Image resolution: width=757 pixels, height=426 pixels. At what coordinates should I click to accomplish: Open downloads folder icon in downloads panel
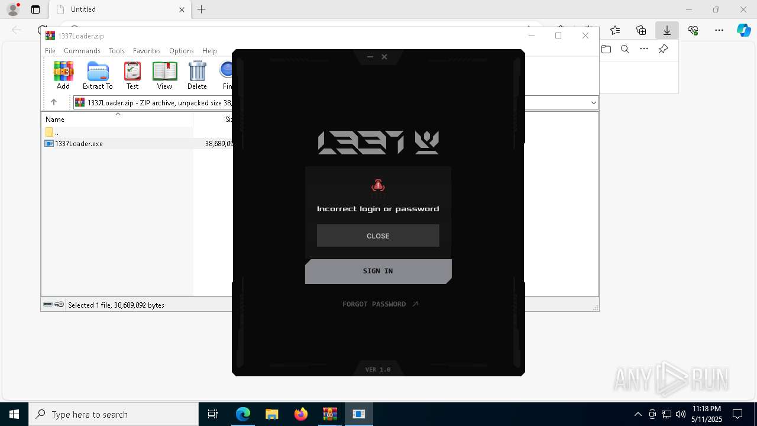[606, 49]
